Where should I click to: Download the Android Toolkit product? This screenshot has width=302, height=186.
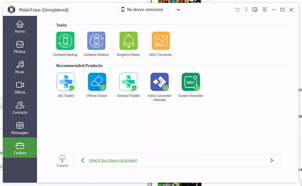pyautogui.click(x=128, y=82)
